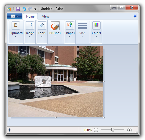Click the Image selection rectangle icon

(30, 25)
